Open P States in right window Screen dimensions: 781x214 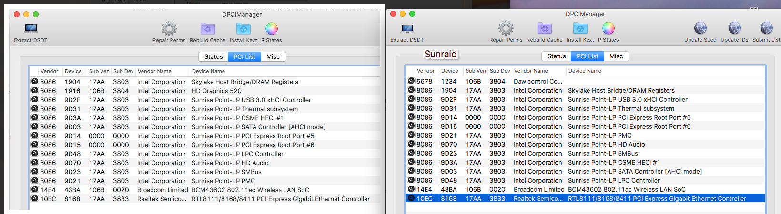[609, 28]
